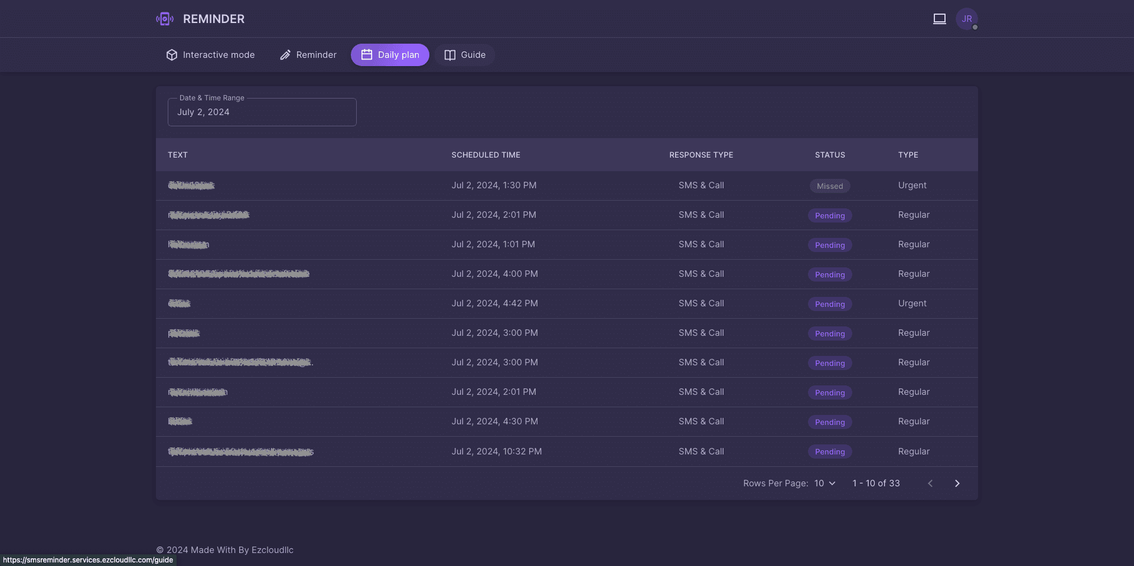Click the Reminder app logo icon
This screenshot has height=566, width=1134.
tap(165, 19)
